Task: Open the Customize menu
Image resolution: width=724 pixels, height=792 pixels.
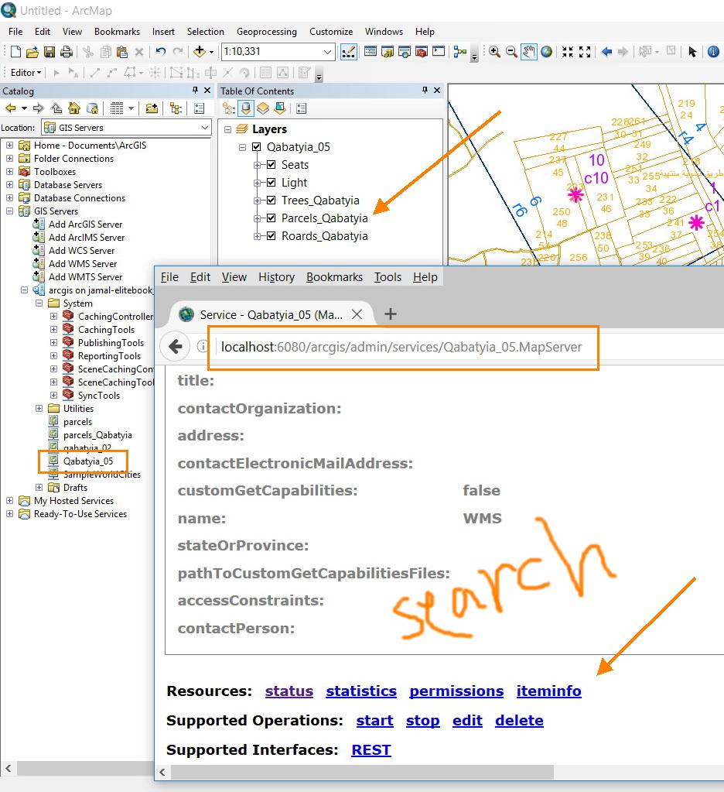Action: [331, 31]
